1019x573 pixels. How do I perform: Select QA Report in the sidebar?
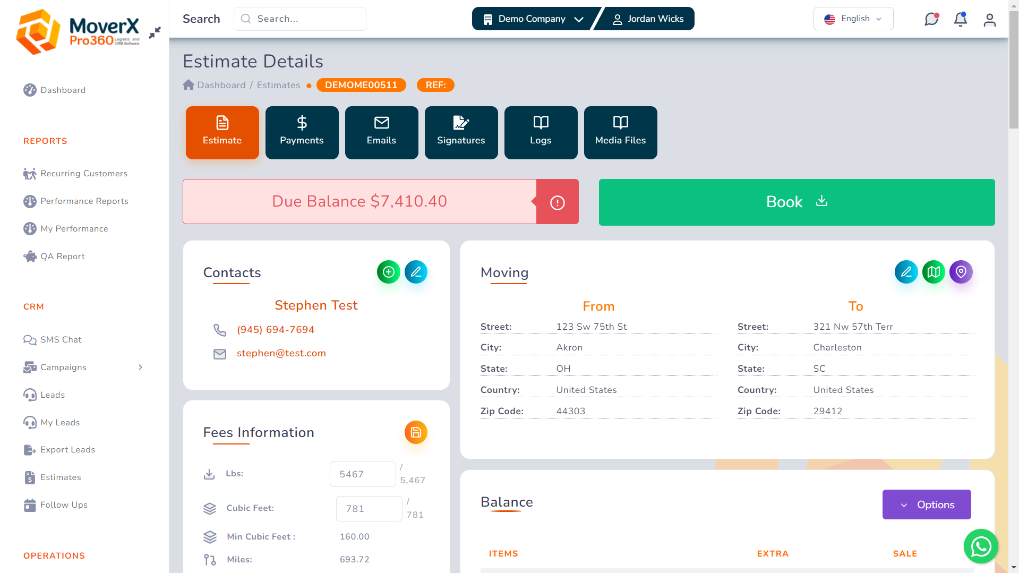pyautogui.click(x=62, y=256)
